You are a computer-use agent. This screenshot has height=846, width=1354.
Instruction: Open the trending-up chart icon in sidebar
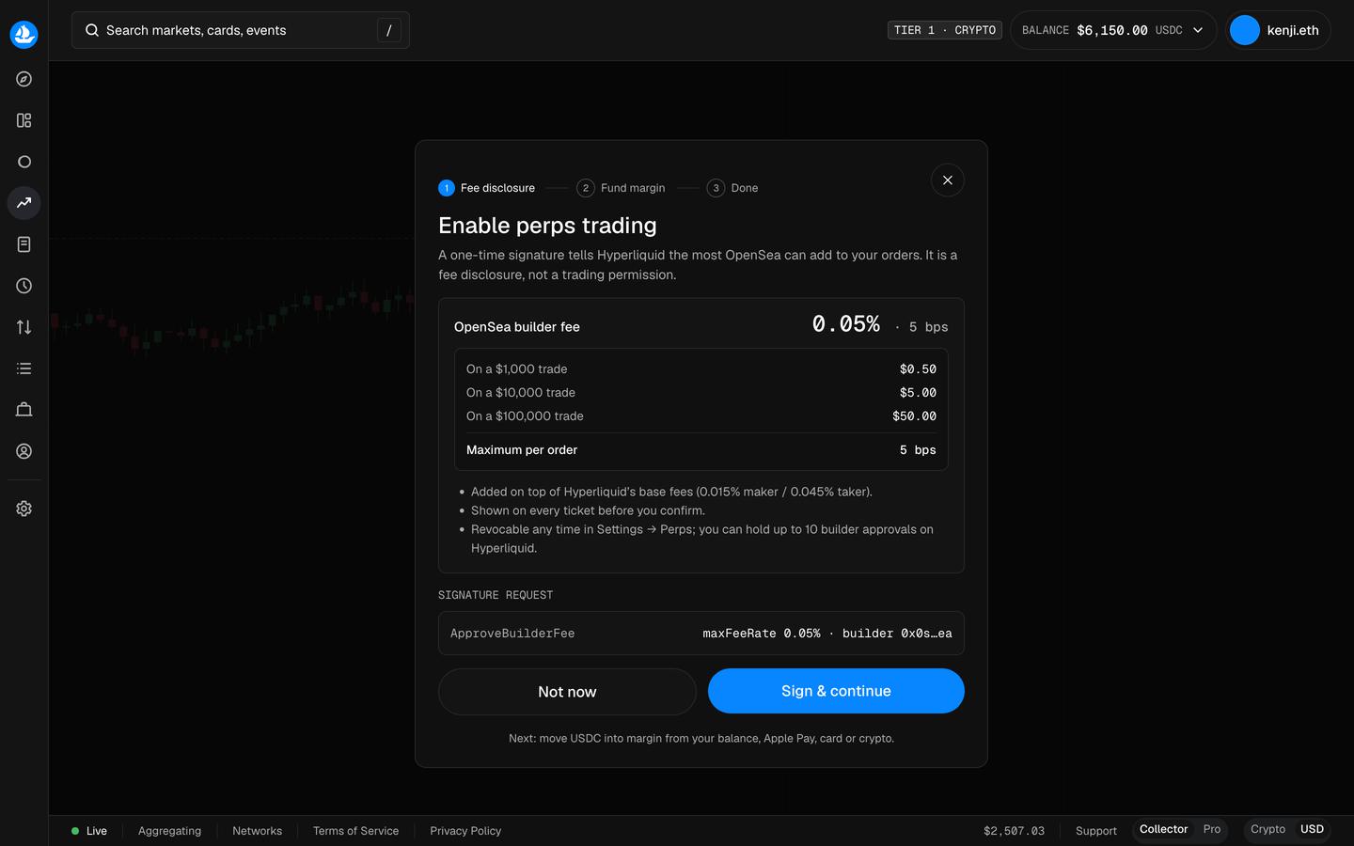click(x=24, y=203)
